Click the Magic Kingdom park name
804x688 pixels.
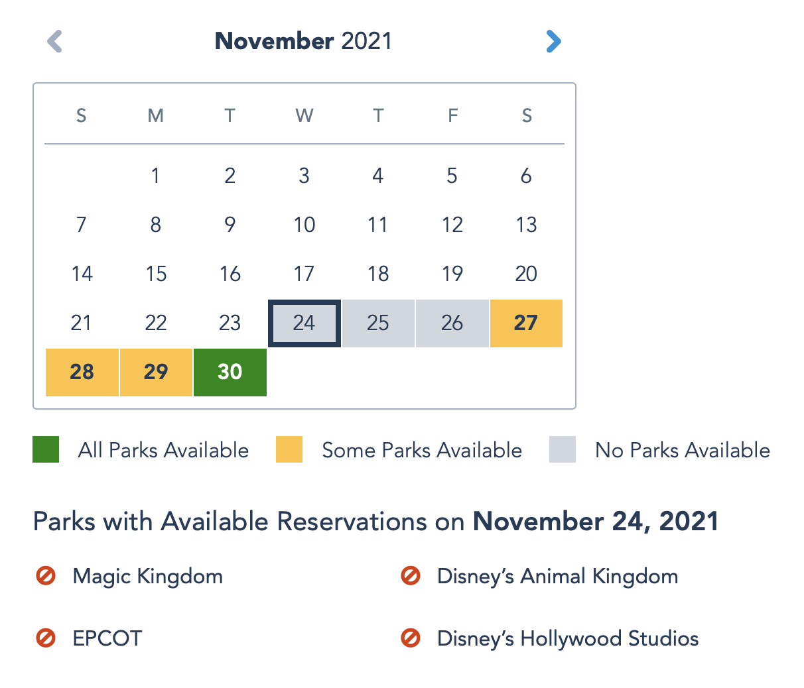pyautogui.click(x=147, y=576)
